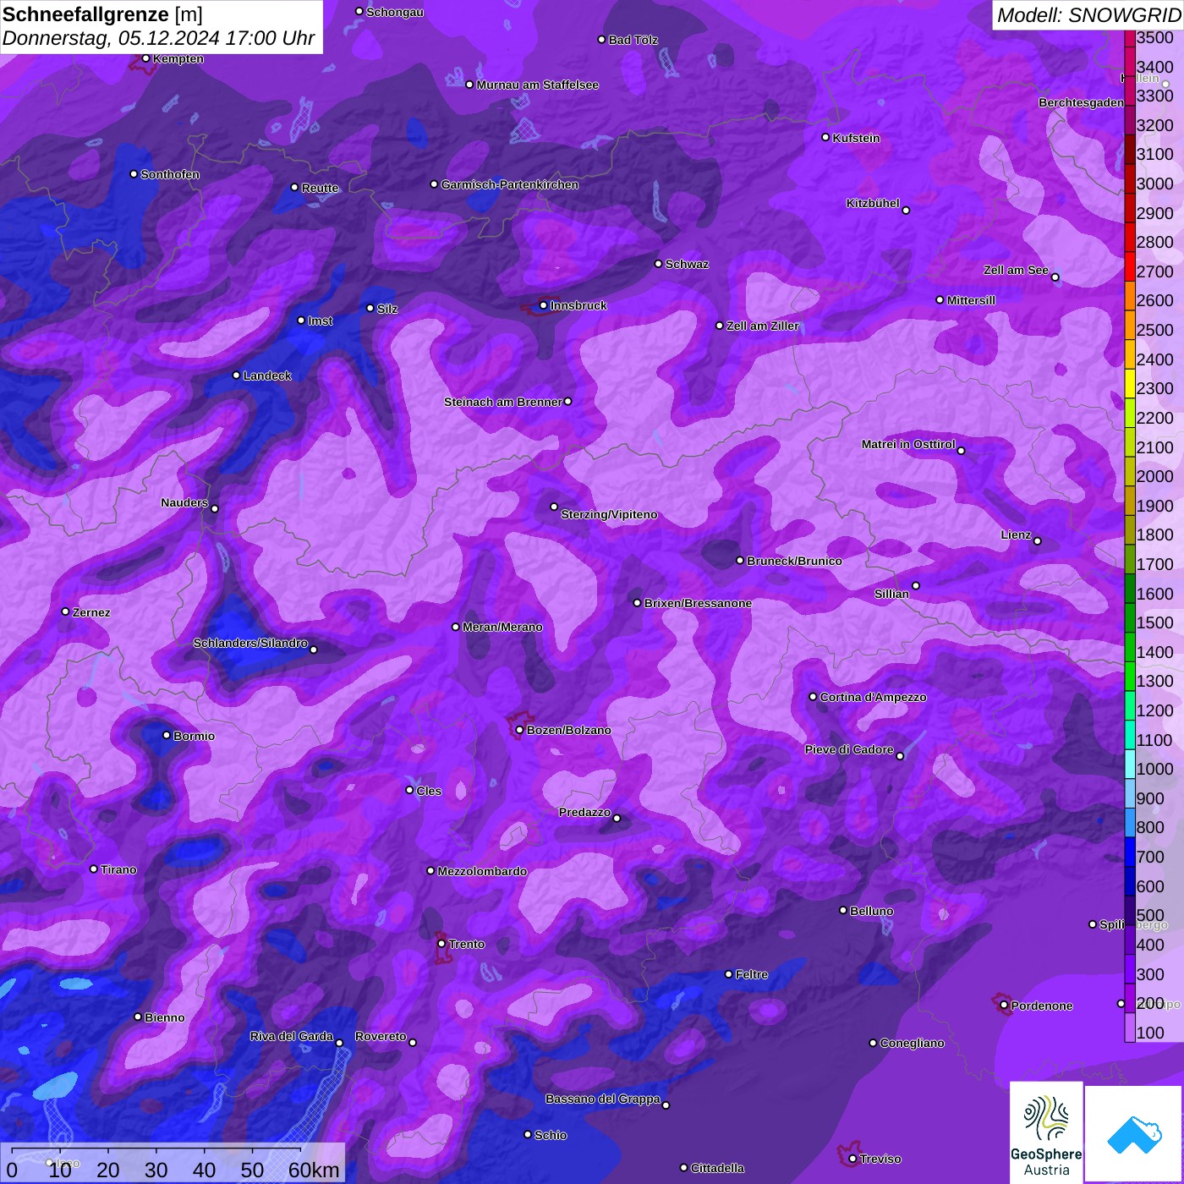
Task: Click the Reutte label
Action: tap(320, 188)
